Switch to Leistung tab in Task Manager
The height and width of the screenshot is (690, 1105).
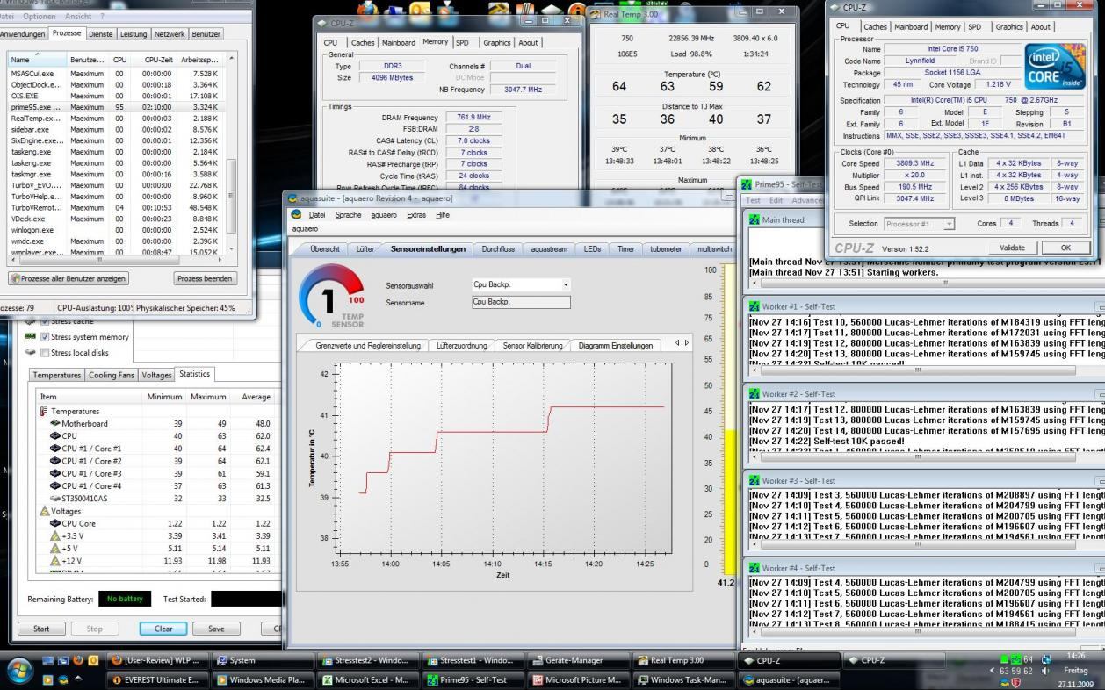pos(134,33)
